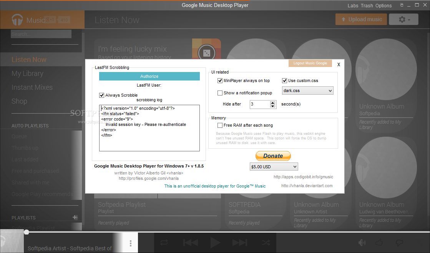Disable the Use custom.css checkbox

[x=285, y=81]
